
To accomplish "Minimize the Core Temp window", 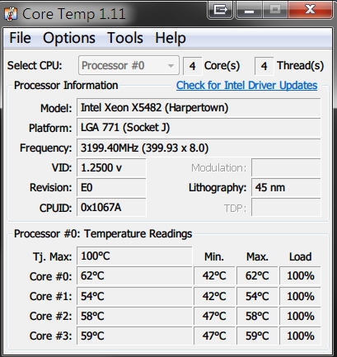I will [x=250, y=10].
